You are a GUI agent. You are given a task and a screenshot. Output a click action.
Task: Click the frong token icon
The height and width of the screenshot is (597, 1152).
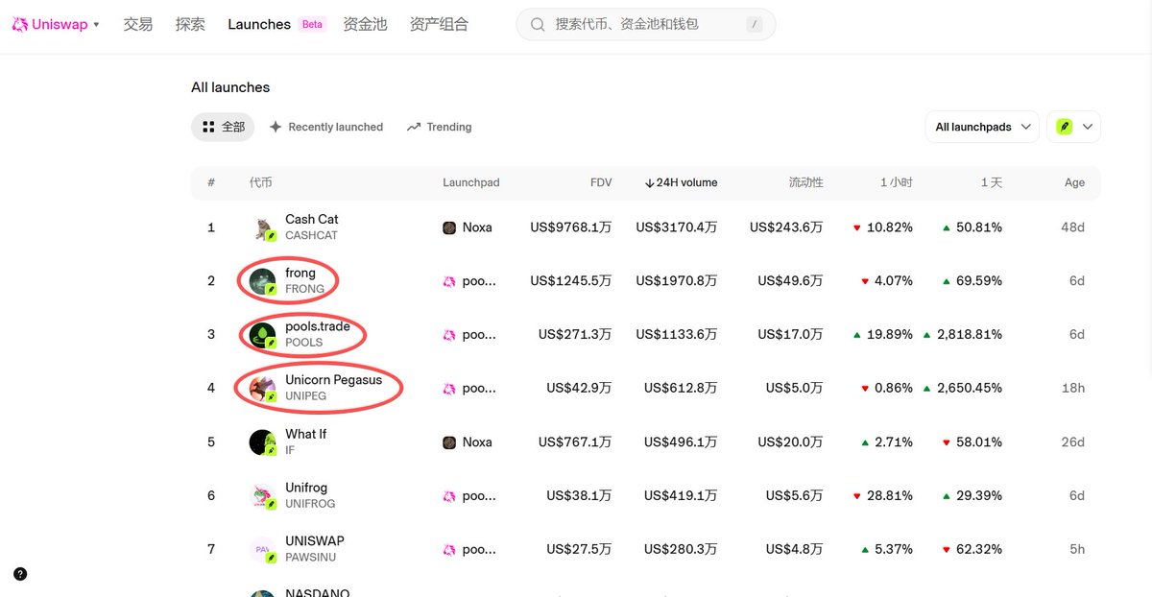tap(263, 281)
